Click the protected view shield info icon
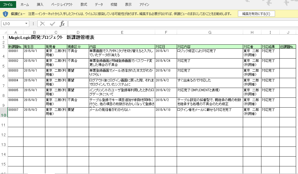The width and height of the screenshot is (298, 174). coord(5,14)
